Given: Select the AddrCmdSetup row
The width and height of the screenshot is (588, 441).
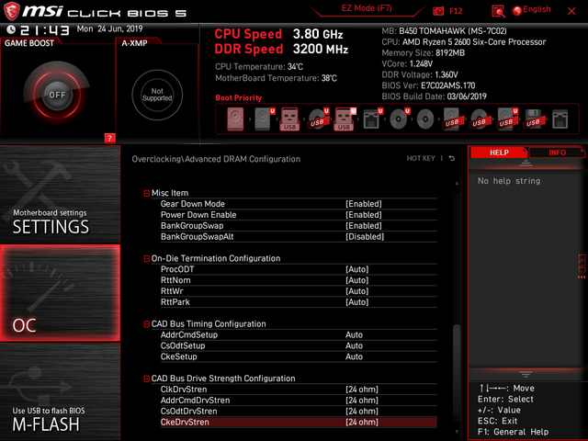Looking at the screenshot, I should (299, 334).
